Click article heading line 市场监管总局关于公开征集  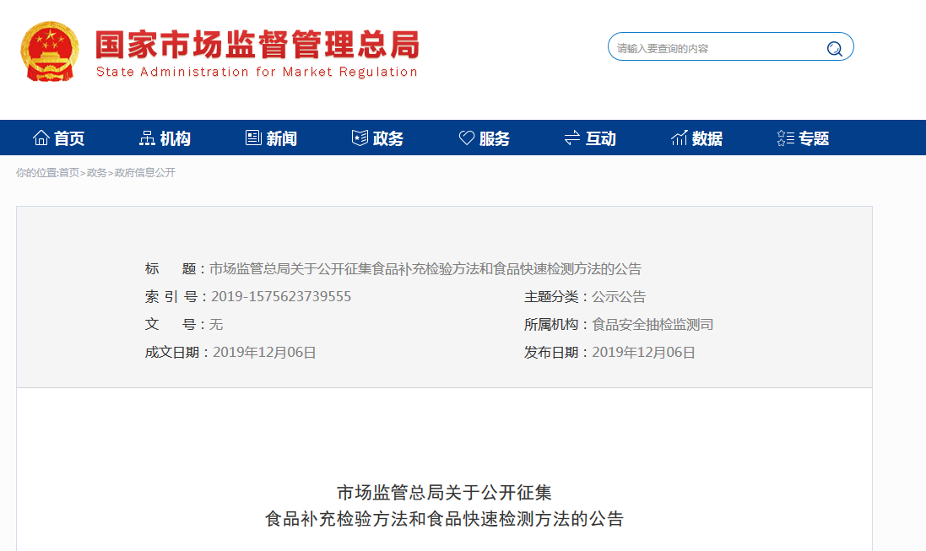444,493
